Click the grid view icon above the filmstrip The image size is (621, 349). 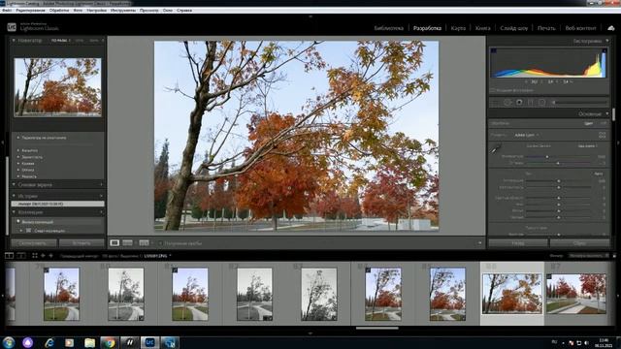tap(35, 256)
